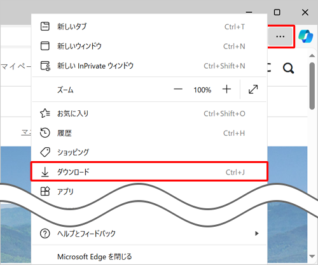The width and height of the screenshot is (318, 265).
Task: Close the Edge window
Action: 305,12
